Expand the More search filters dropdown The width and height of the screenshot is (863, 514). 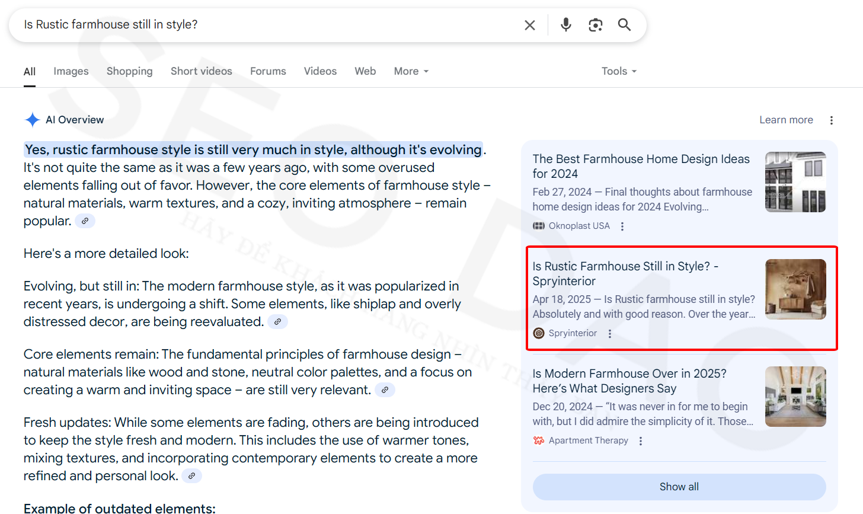click(x=411, y=71)
